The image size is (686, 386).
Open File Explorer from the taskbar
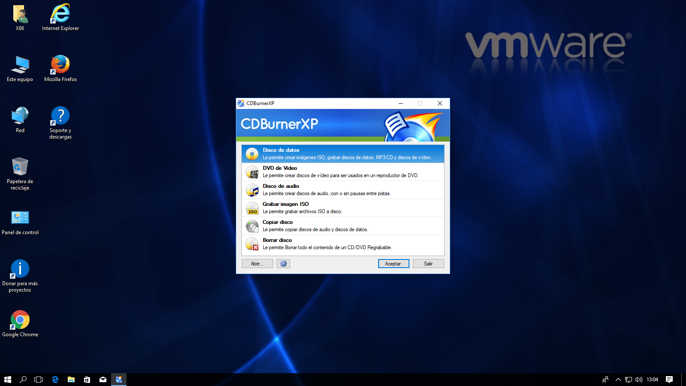(x=71, y=380)
